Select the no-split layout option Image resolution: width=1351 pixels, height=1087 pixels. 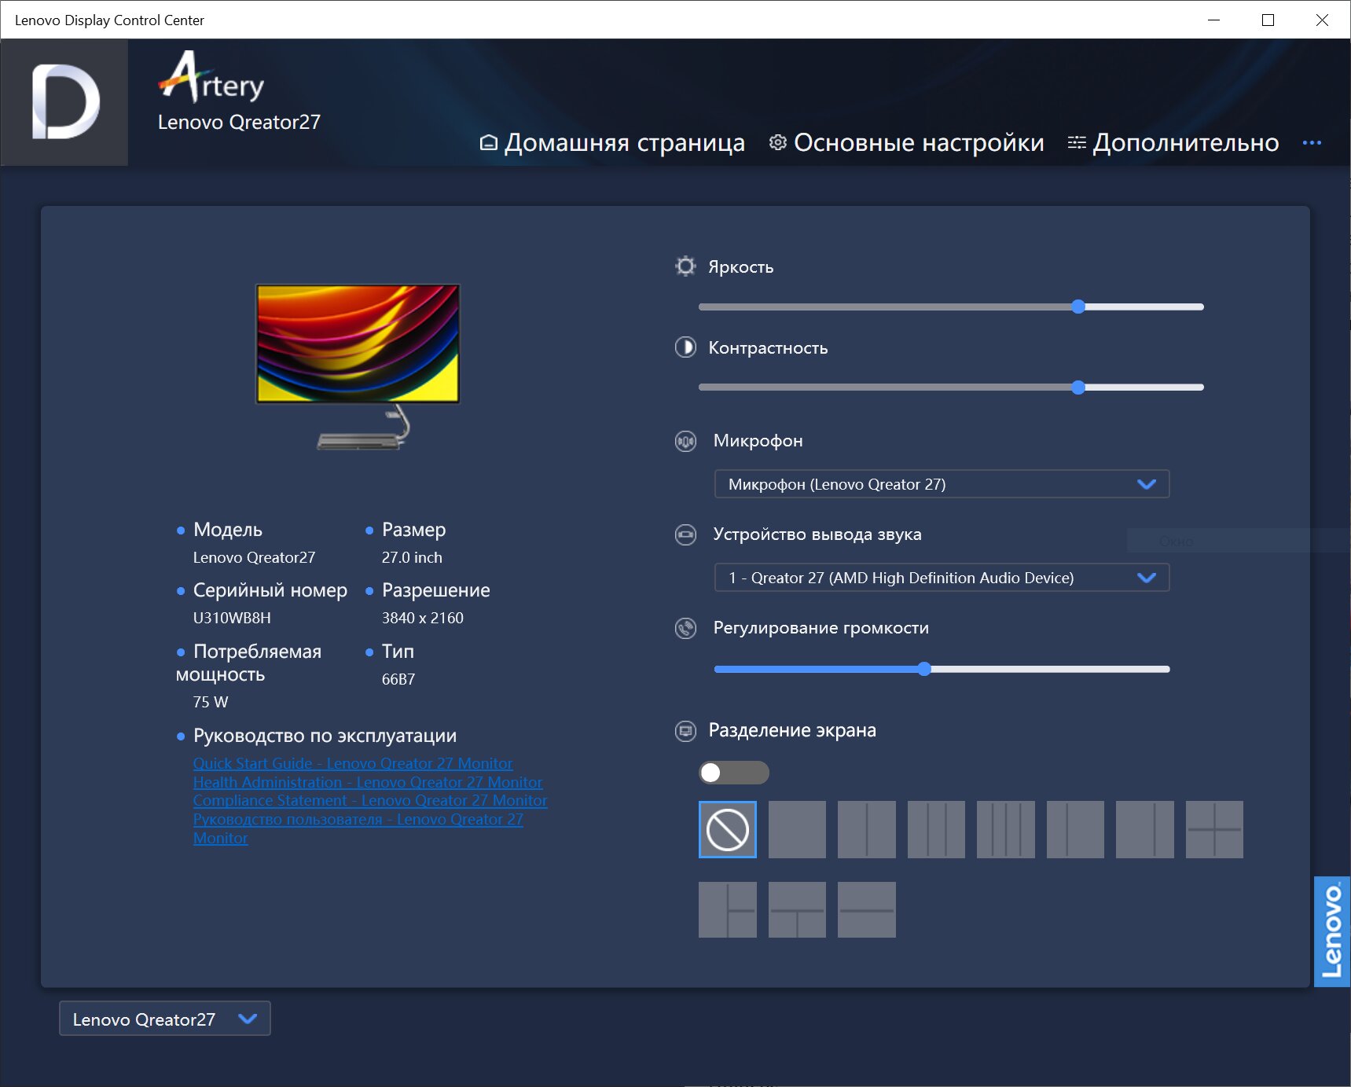pyautogui.click(x=727, y=829)
